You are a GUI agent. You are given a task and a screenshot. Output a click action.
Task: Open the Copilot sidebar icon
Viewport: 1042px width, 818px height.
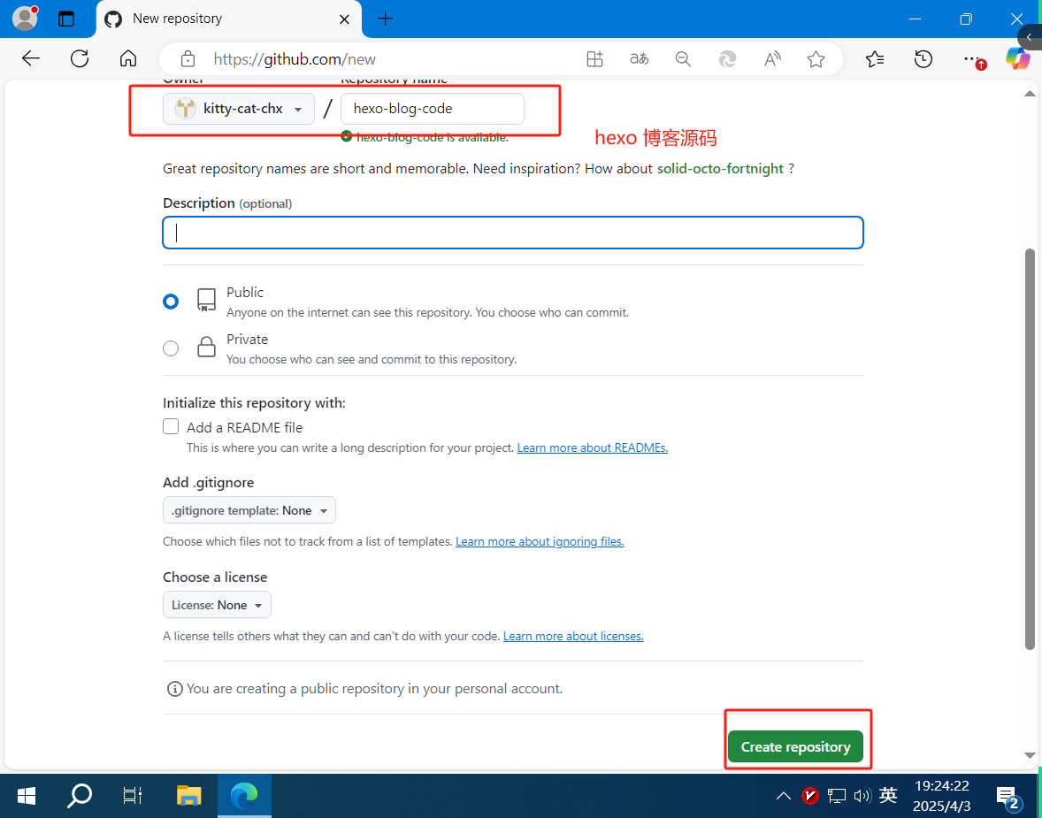pos(1017,59)
